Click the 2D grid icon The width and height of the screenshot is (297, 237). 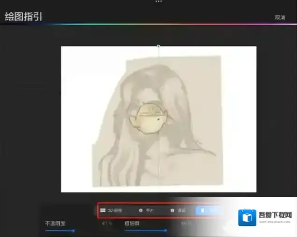[103, 210]
